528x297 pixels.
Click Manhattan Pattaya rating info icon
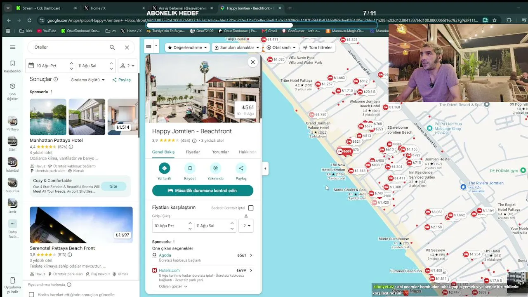71,147
